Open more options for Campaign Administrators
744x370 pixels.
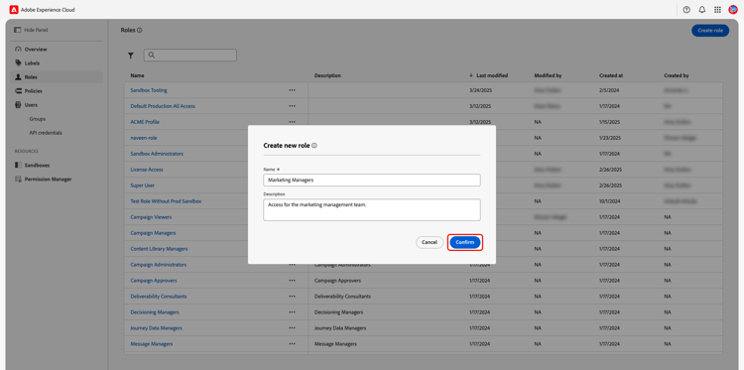292,265
